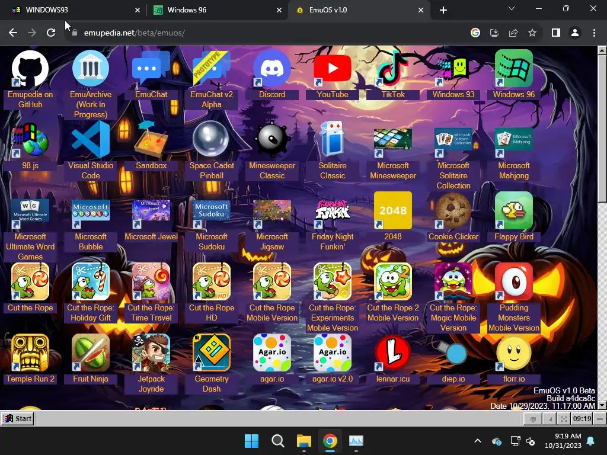Select the EmuOS v1.0 browser tab

point(359,10)
